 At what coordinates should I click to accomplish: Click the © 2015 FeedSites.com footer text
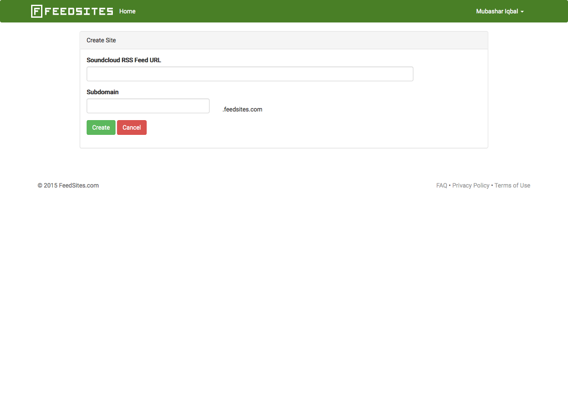[x=68, y=185]
